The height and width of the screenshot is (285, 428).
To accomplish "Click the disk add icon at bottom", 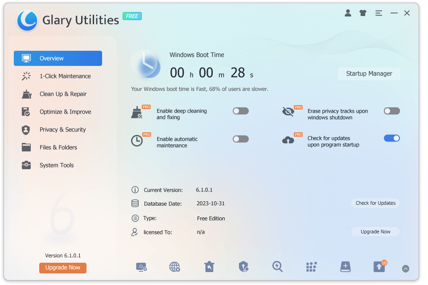I will coord(345,266).
